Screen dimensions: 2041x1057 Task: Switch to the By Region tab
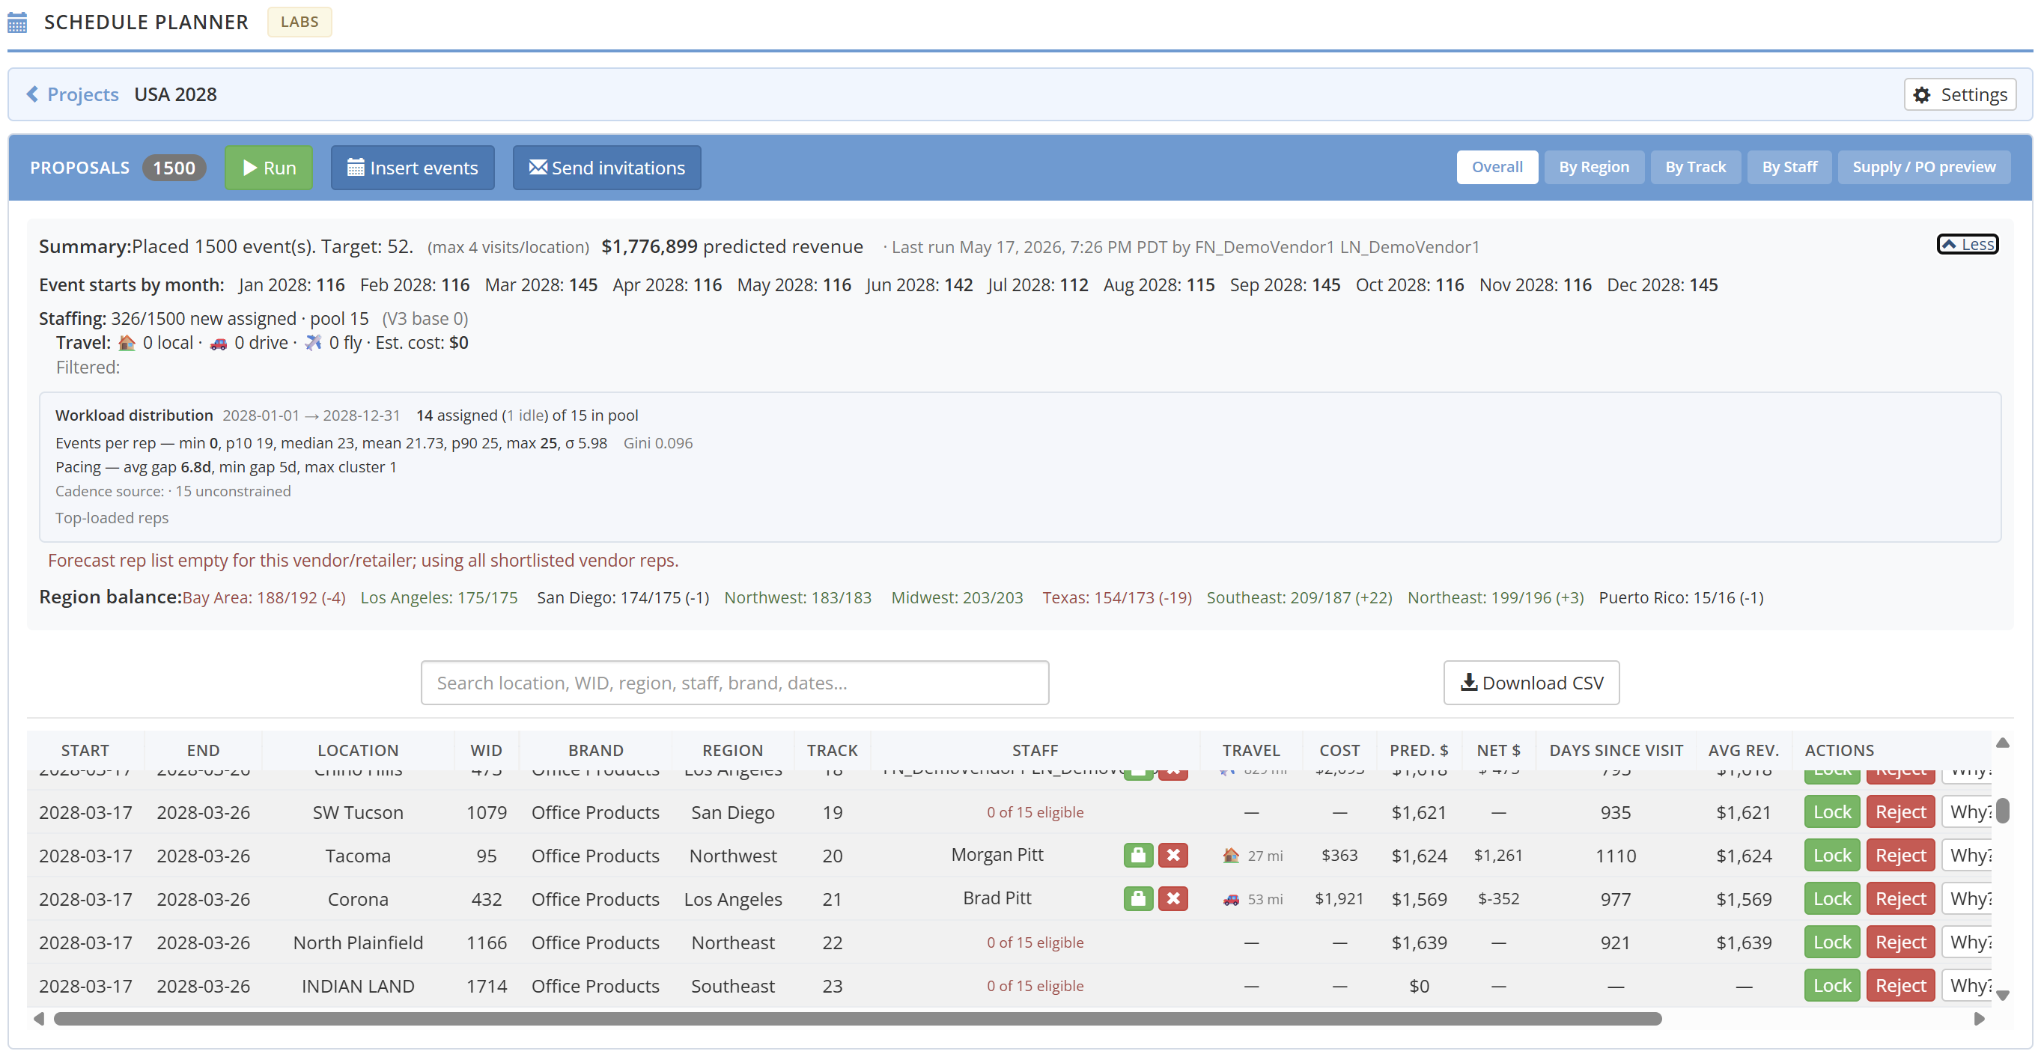pyautogui.click(x=1594, y=167)
